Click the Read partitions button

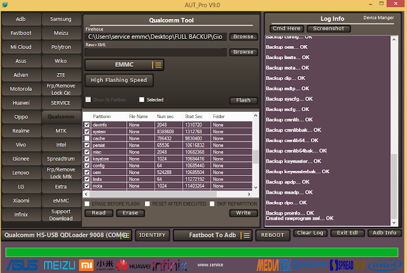click(99, 213)
